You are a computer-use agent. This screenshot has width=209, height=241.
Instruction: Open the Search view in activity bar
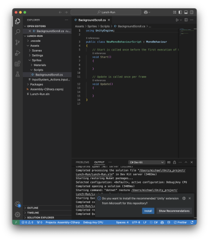coord(17,32)
